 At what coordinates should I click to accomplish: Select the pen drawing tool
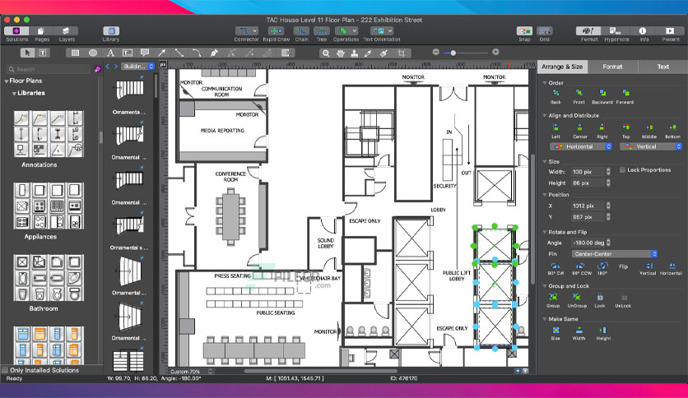pos(214,53)
